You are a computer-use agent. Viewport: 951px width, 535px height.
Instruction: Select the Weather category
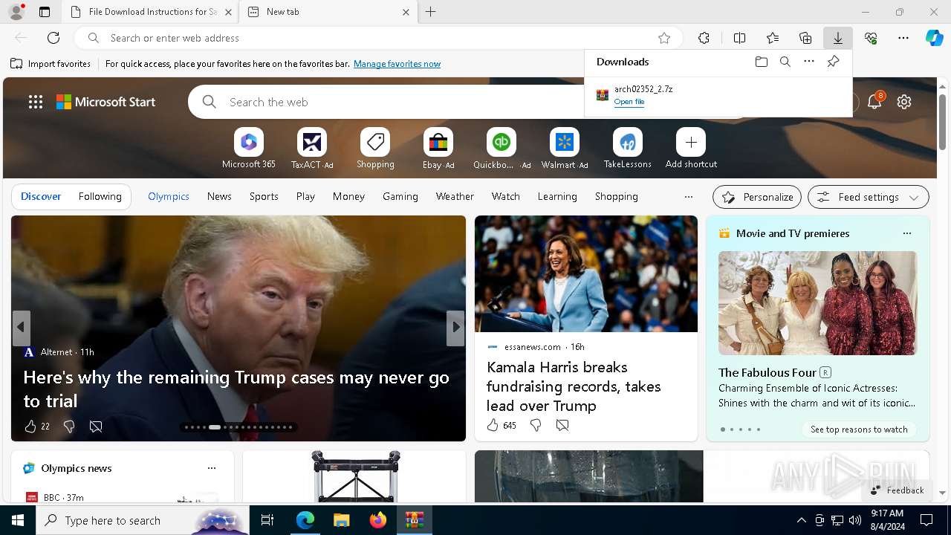[x=455, y=197]
